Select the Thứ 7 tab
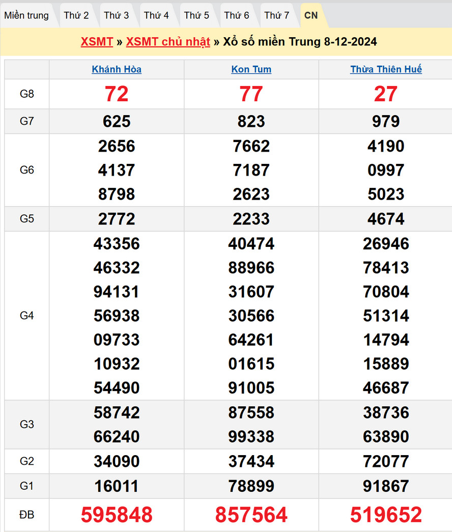452x532 pixels. point(277,15)
